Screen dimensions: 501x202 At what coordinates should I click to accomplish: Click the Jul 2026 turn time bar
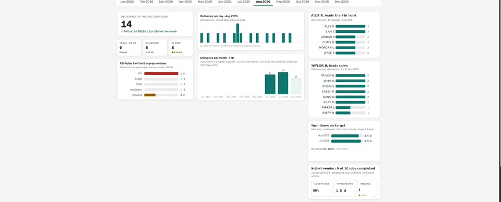click(x=346, y=141)
